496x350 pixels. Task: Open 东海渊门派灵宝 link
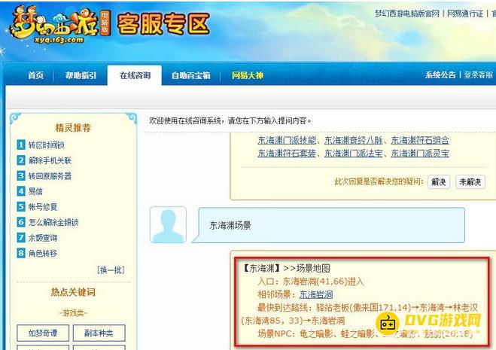point(420,154)
